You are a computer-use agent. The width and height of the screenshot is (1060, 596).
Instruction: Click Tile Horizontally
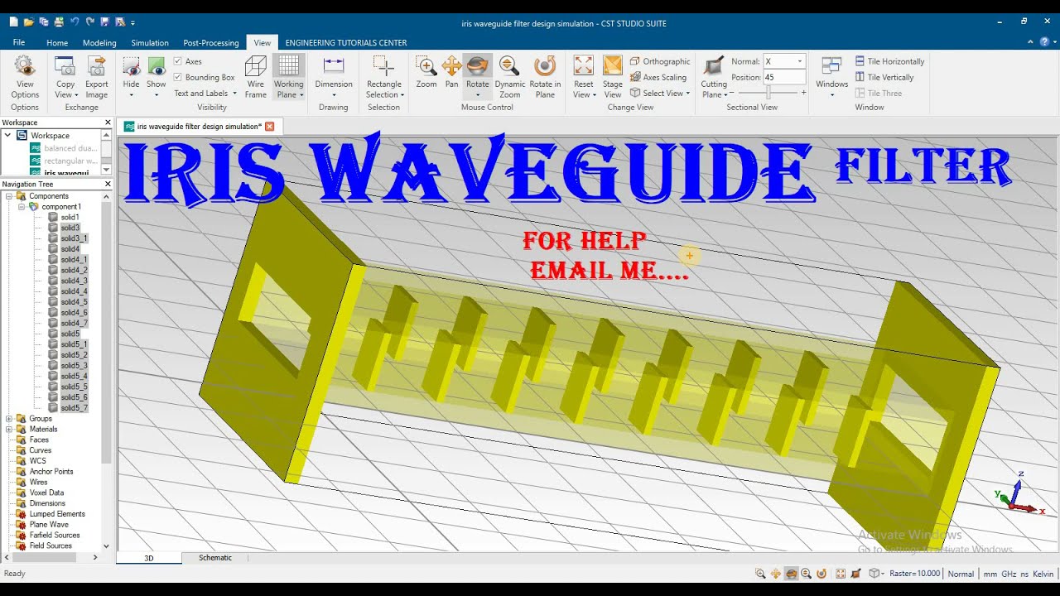(x=889, y=61)
